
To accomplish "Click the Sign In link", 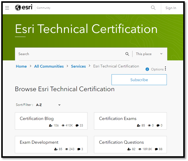I will click(x=171, y=8).
